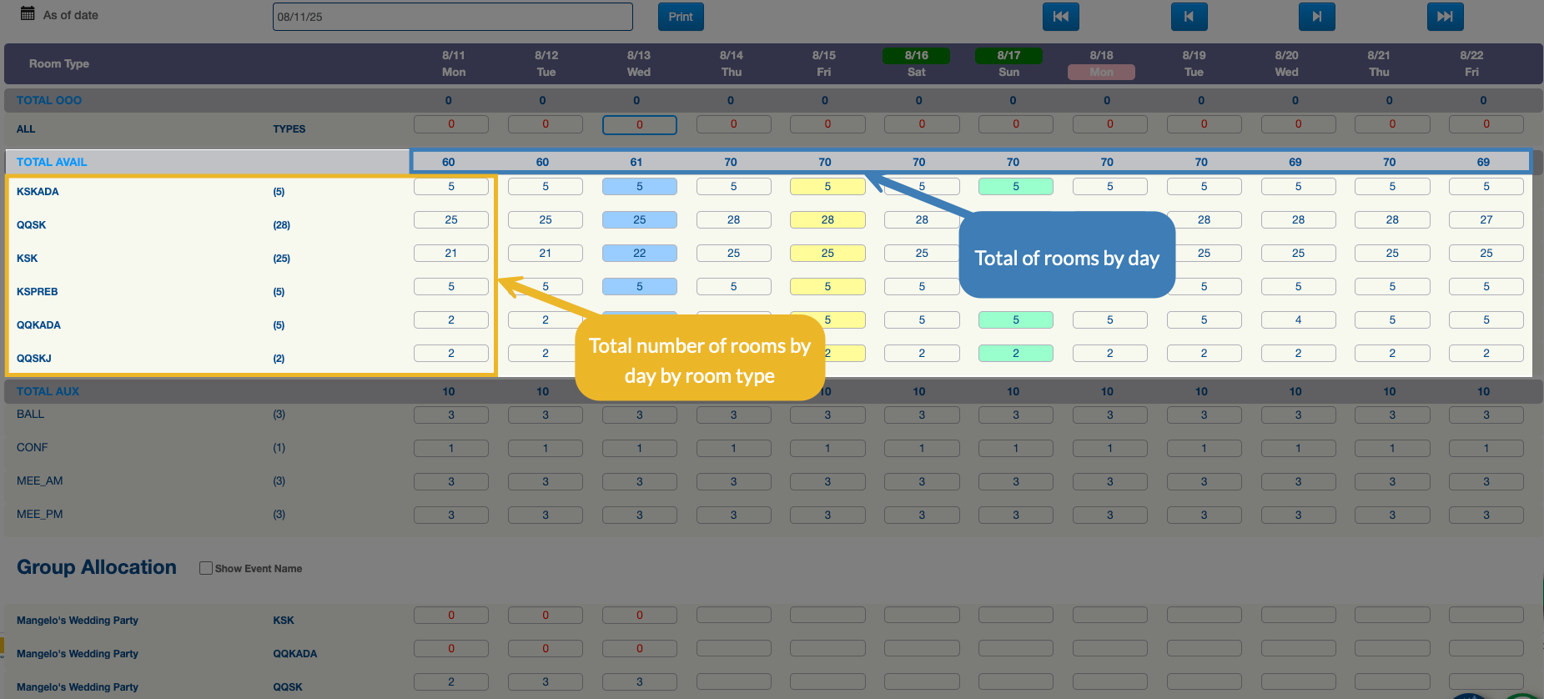Click the green KSKADA cell for 8/17
This screenshot has height=699, width=1544.
coord(1015,187)
